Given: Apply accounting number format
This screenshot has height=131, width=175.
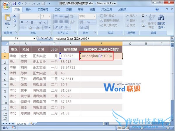Looking at the screenshot, I should pyautogui.click(x=81, y=22).
